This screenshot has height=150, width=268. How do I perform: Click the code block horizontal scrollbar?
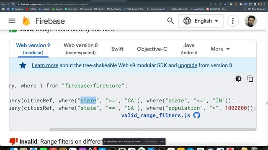tap(152, 129)
